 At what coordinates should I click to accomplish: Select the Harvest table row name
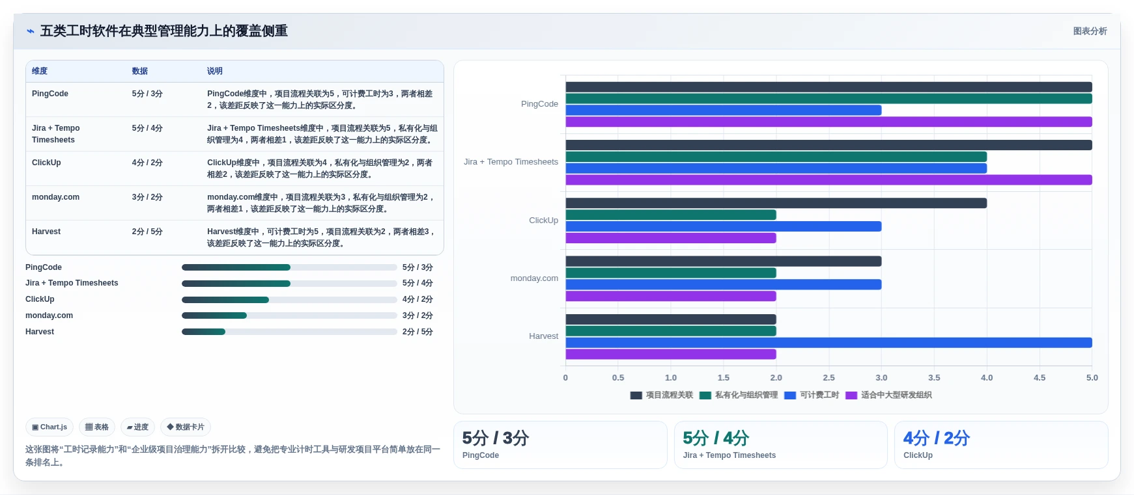(46, 232)
